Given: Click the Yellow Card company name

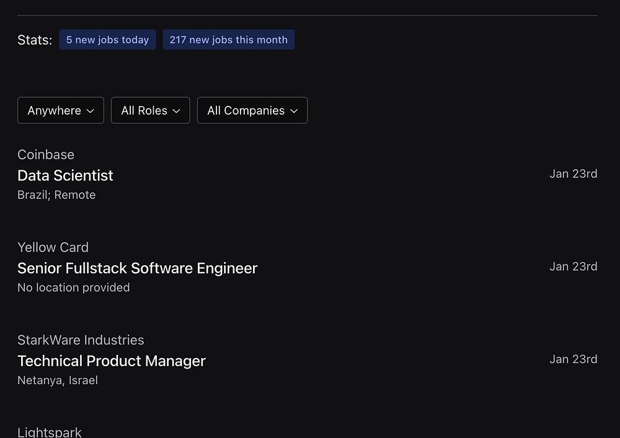Looking at the screenshot, I should tap(53, 247).
